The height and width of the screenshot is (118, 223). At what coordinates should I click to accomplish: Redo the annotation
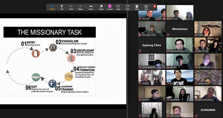(x=127, y=7)
